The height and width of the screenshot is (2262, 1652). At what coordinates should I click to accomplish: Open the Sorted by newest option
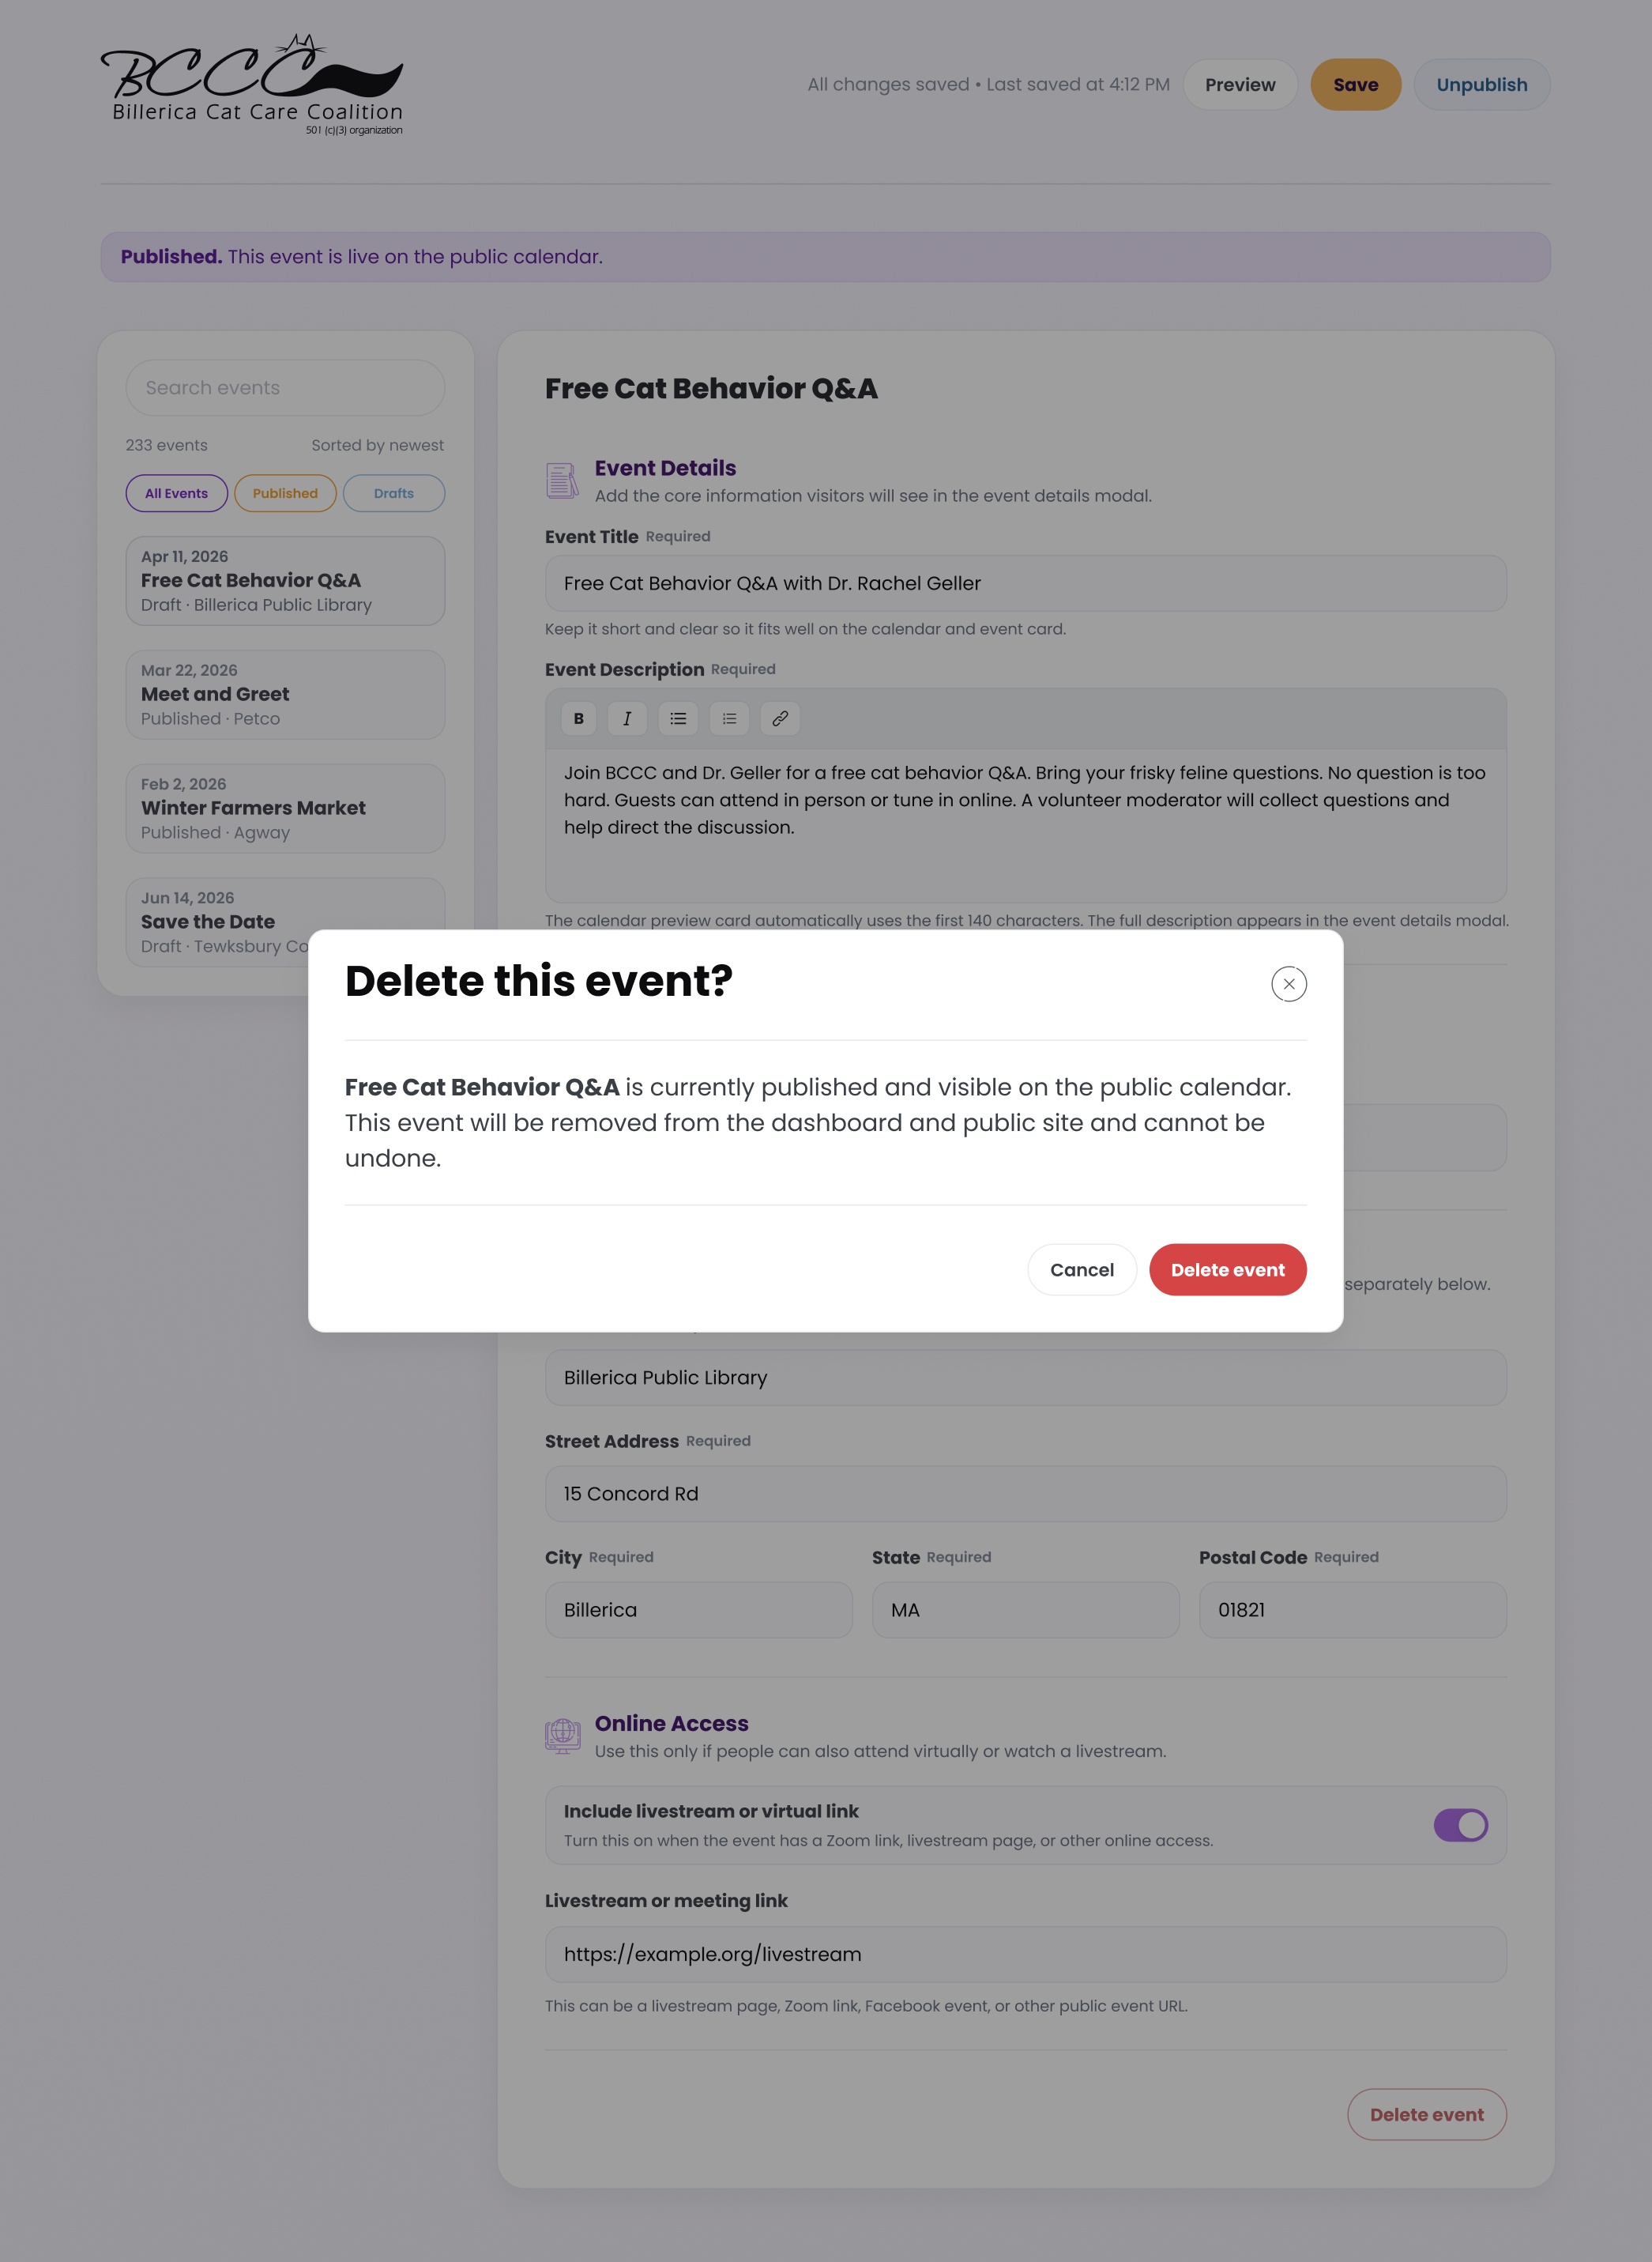pyautogui.click(x=377, y=445)
